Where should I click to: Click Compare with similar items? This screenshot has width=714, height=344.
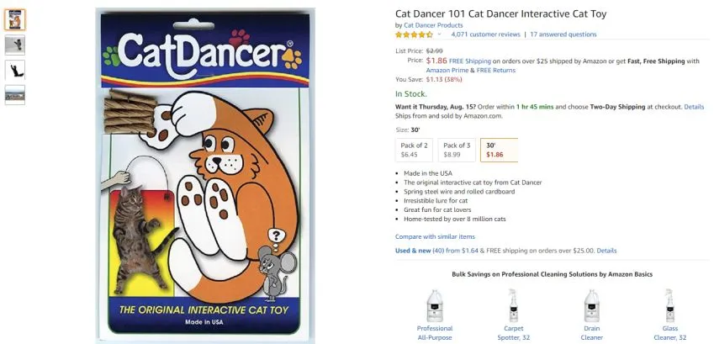tap(435, 237)
